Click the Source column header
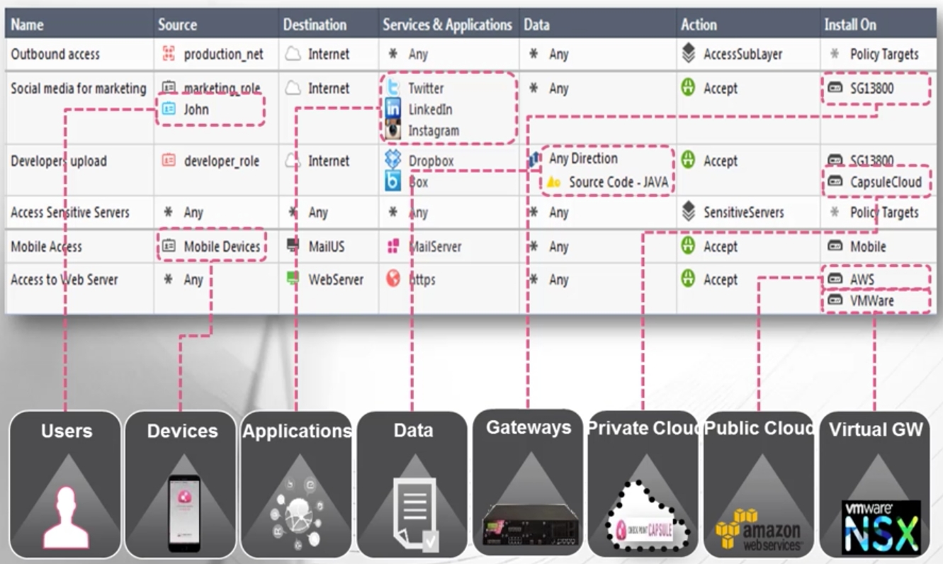The height and width of the screenshot is (564, 943). point(177,25)
